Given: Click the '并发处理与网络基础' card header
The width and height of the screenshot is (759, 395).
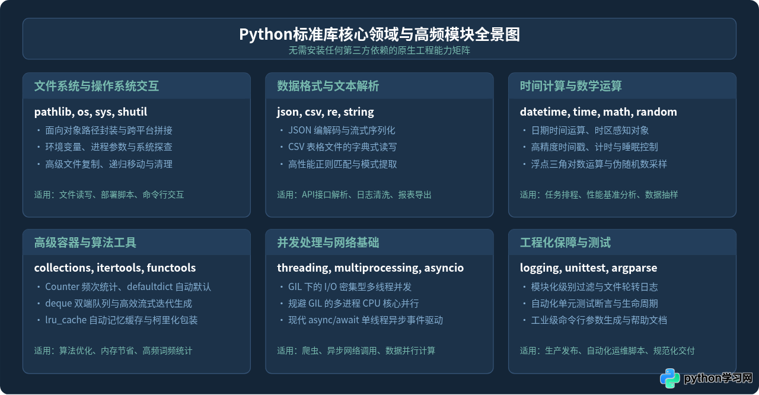Looking at the screenshot, I should click(379, 243).
